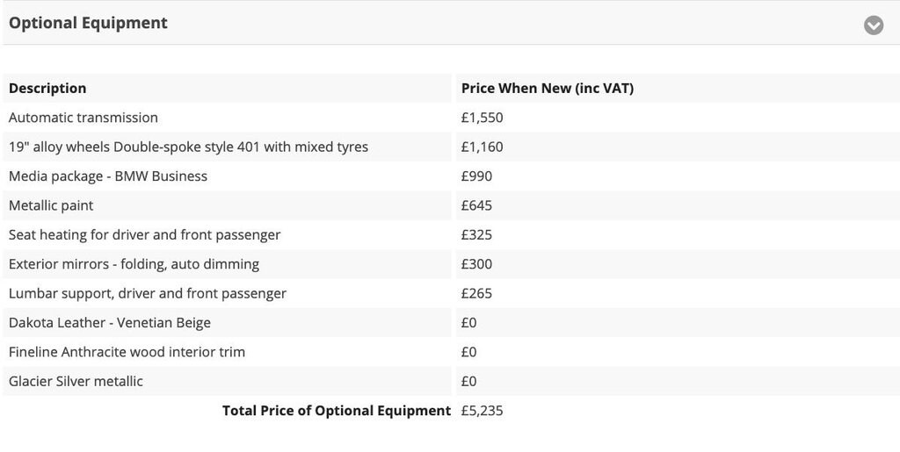Select Media package - BMW Business entry
This screenshot has width=900, height=452.
pyautogui.click(x=108, y=176)
